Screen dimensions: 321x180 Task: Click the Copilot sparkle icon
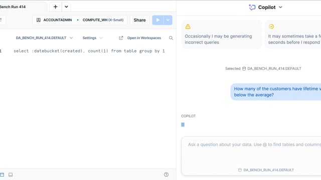252,7
